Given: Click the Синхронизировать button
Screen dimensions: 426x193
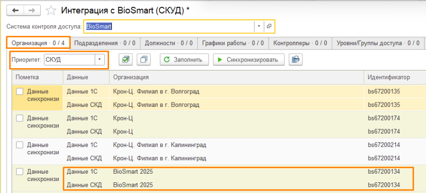Looking at the screenshot, I should [249, 59].
